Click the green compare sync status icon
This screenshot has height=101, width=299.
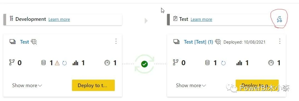pos(144,64)
